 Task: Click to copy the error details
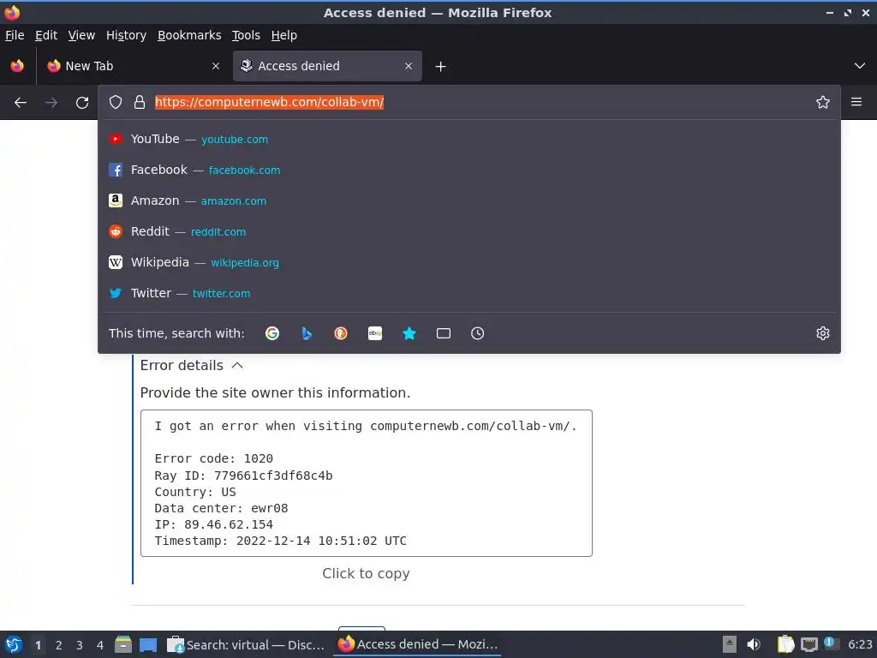pyautogui.click(x=366, y=573)
